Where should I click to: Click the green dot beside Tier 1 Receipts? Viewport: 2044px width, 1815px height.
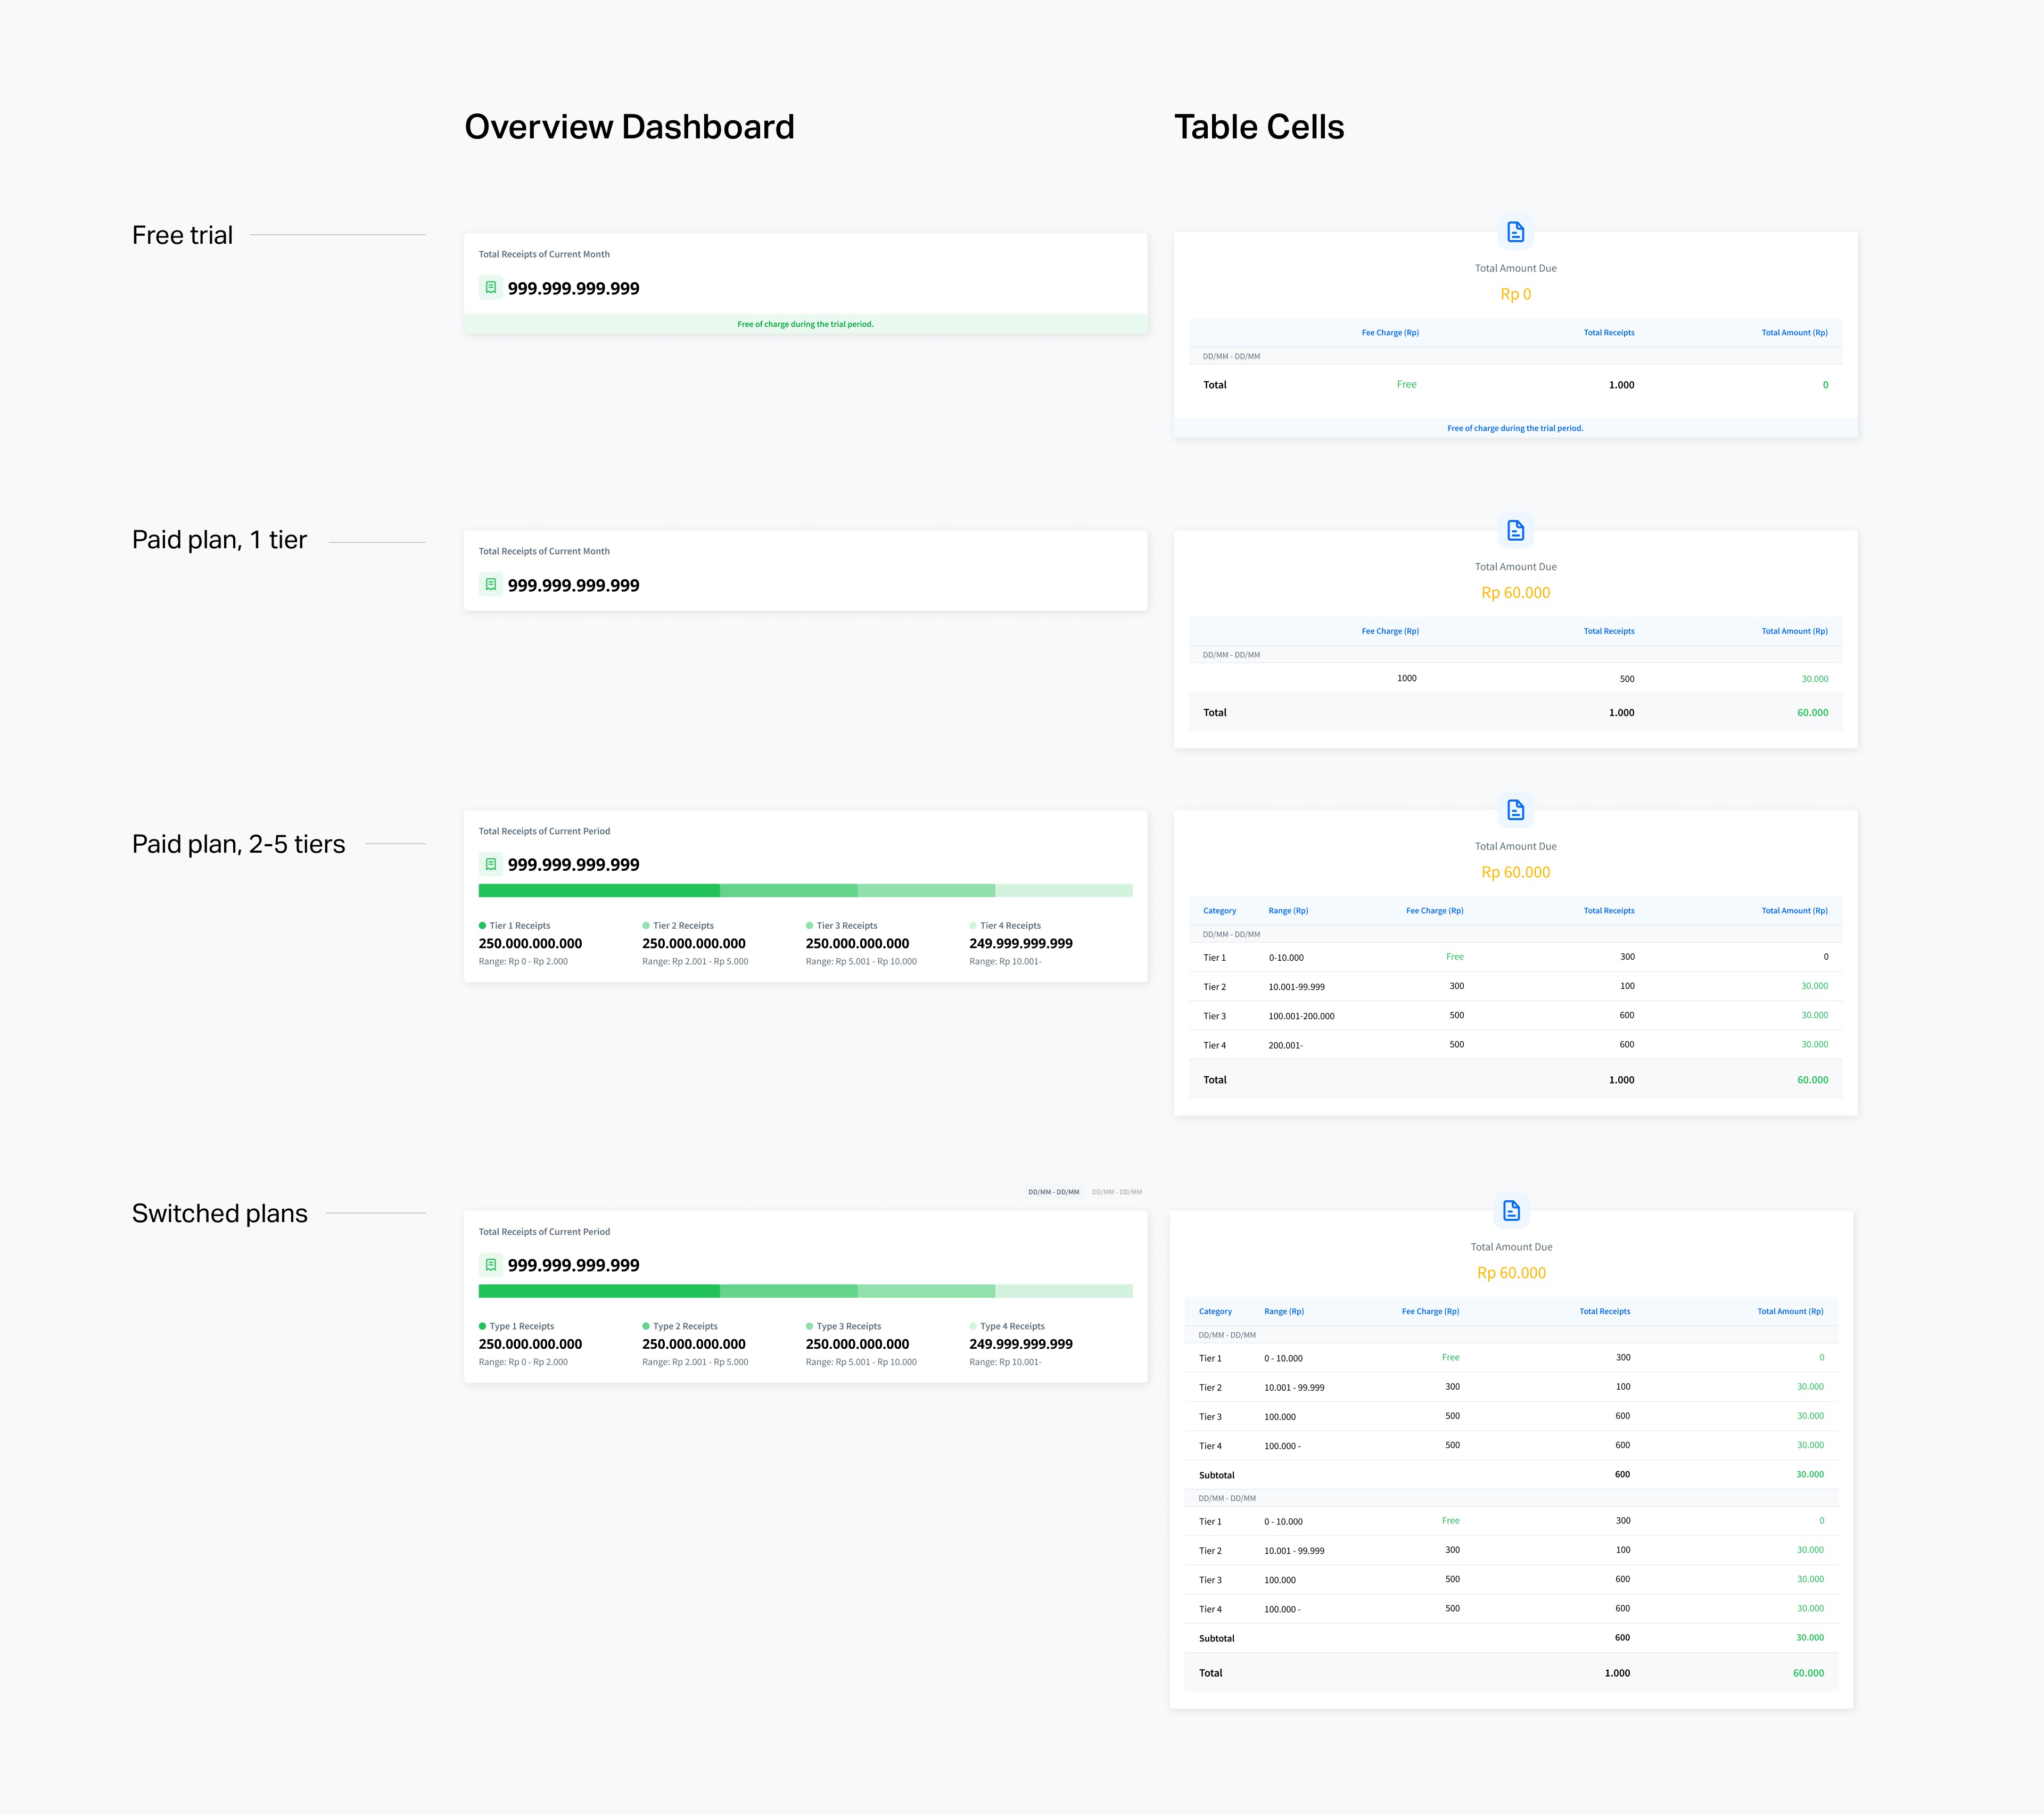(482, 925)
